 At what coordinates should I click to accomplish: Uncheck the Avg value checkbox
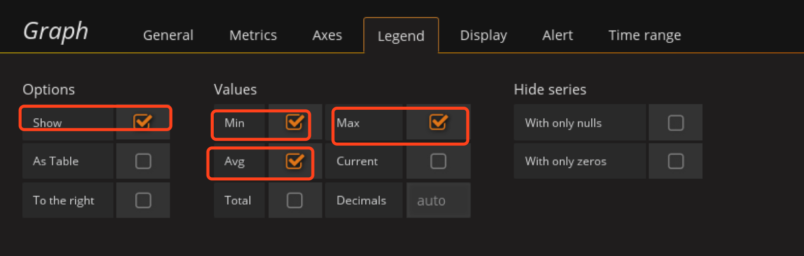pyautogui.click(x=295, y=161)
